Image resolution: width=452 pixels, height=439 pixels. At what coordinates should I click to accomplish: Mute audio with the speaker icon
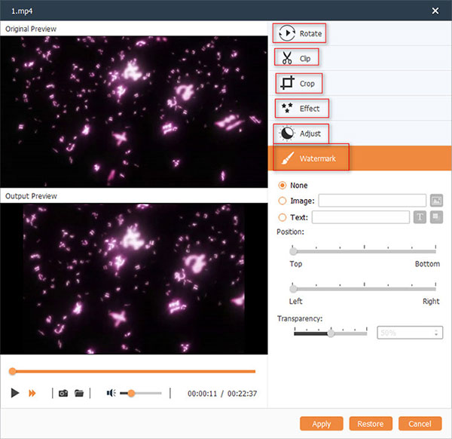[111, 393]
